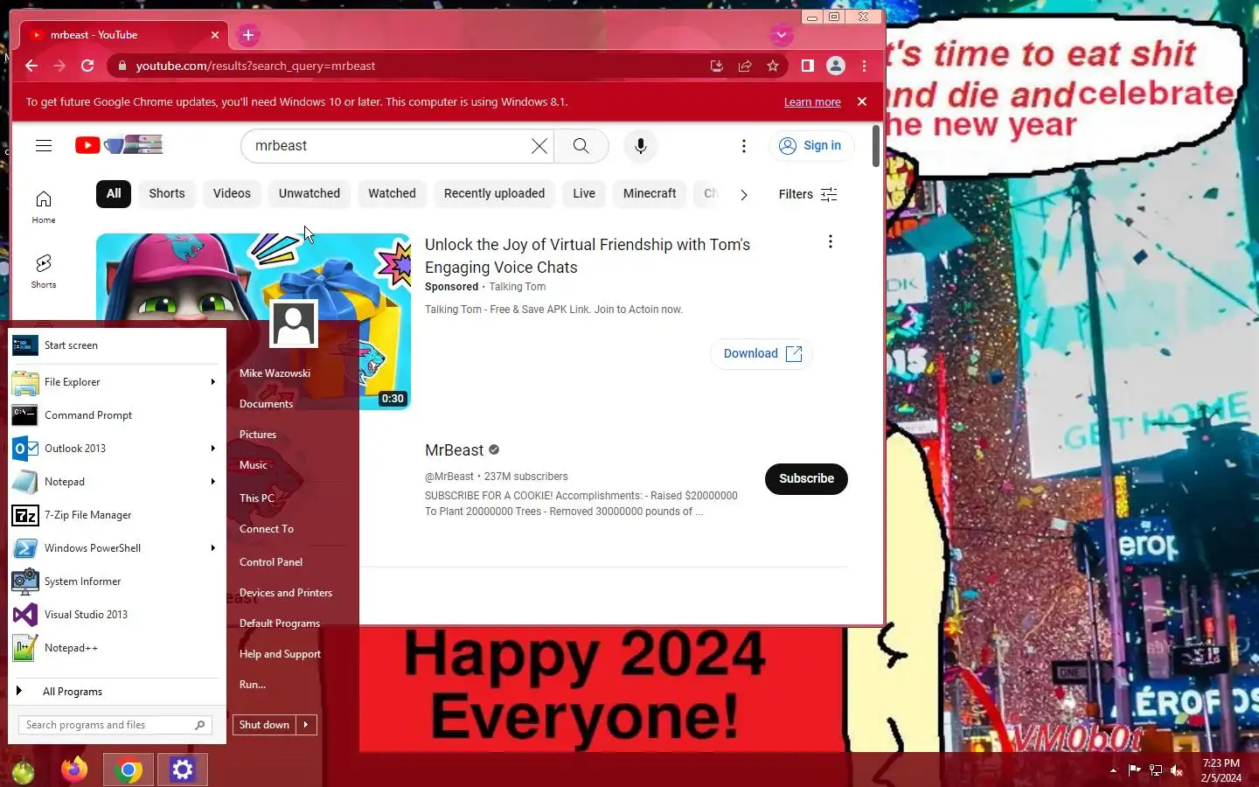Screen dimensions: 1259x787
Task: Show more filter chips with right chevron
Action: (744, 195)
